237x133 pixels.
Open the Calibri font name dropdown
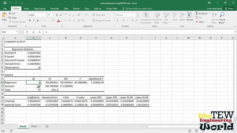pos(46,15)
